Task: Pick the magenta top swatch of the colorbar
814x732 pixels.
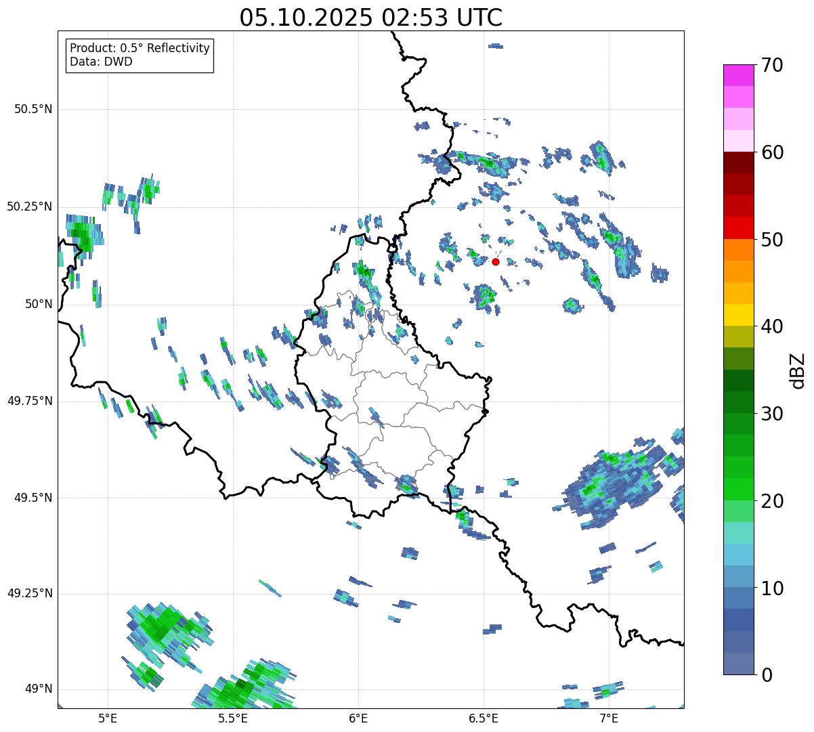Action: click(x=738, y=75)
